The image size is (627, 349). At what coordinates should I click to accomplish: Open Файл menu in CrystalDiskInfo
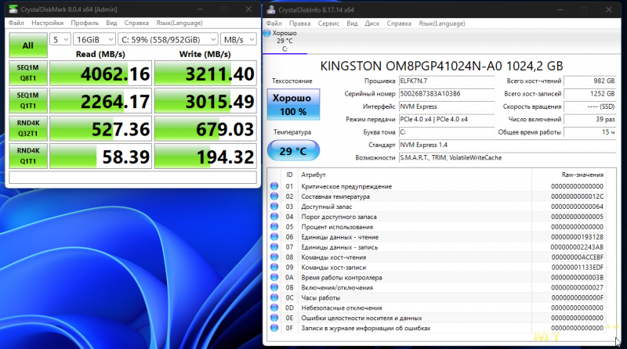274,23
